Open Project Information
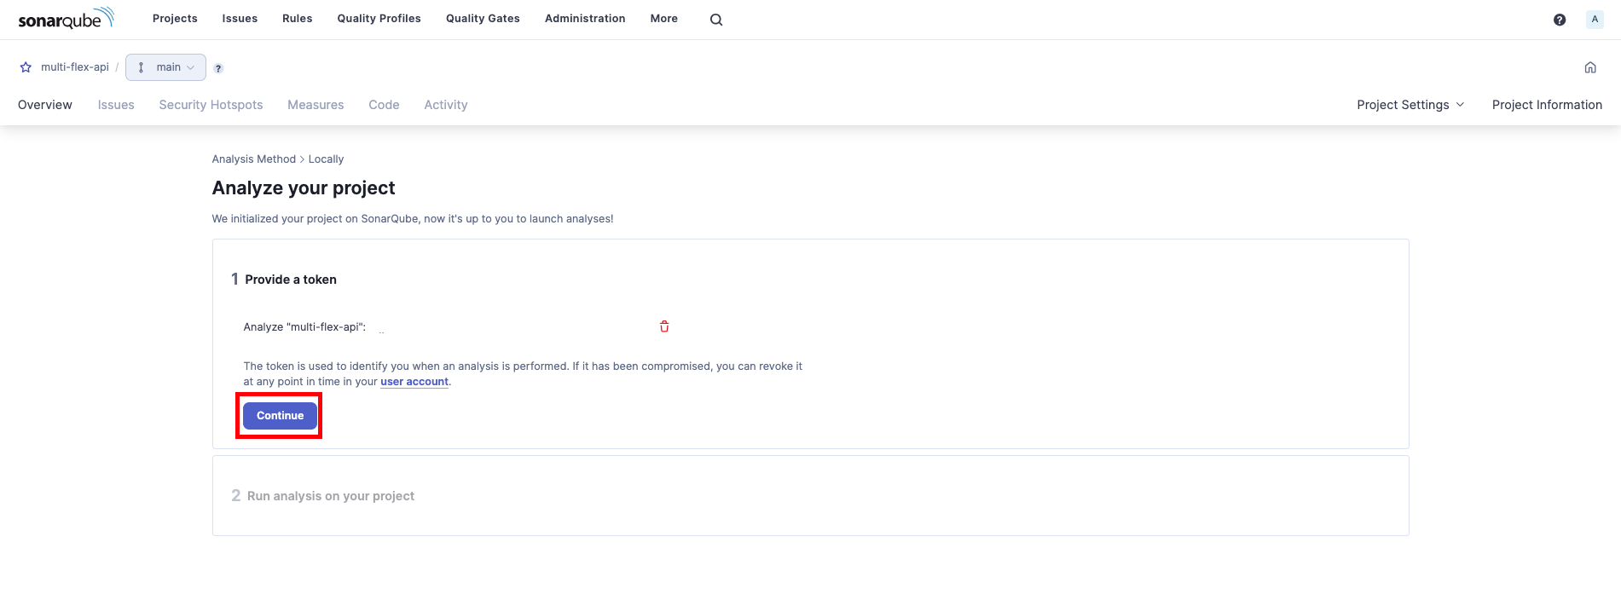The width and height of the screenshot is (1621, 600). 1547,105
